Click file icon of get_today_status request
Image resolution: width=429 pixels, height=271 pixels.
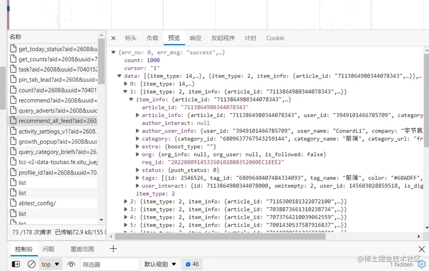point(13,49)
